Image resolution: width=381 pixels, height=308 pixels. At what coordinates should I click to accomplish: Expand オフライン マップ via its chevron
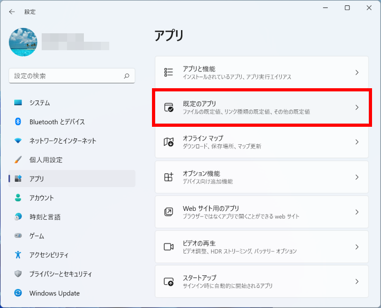click(x=357, y=142)
